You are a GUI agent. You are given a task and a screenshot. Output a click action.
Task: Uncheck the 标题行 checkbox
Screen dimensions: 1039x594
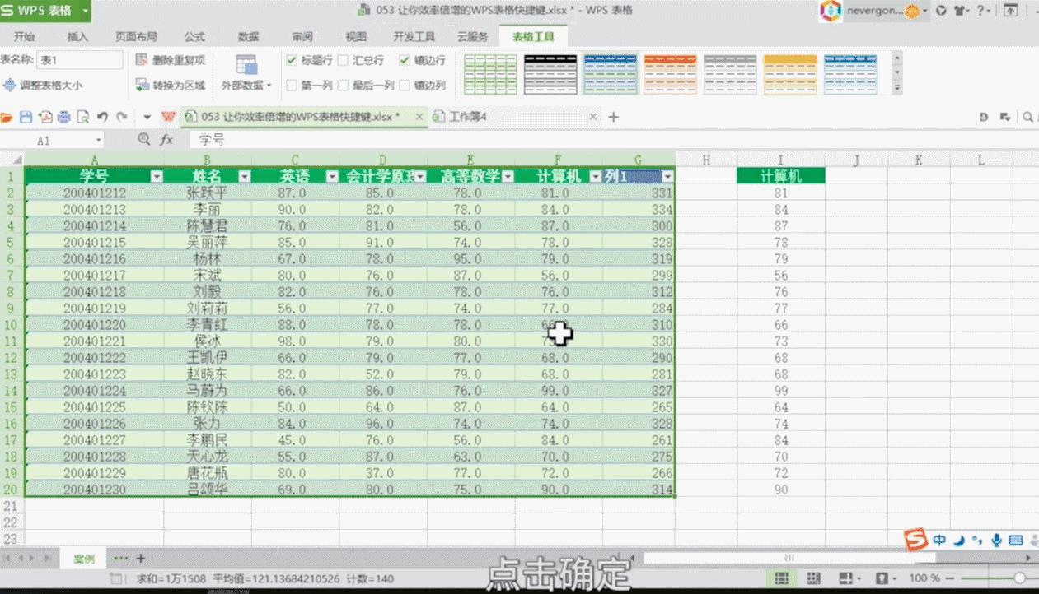tap(291, 60)
